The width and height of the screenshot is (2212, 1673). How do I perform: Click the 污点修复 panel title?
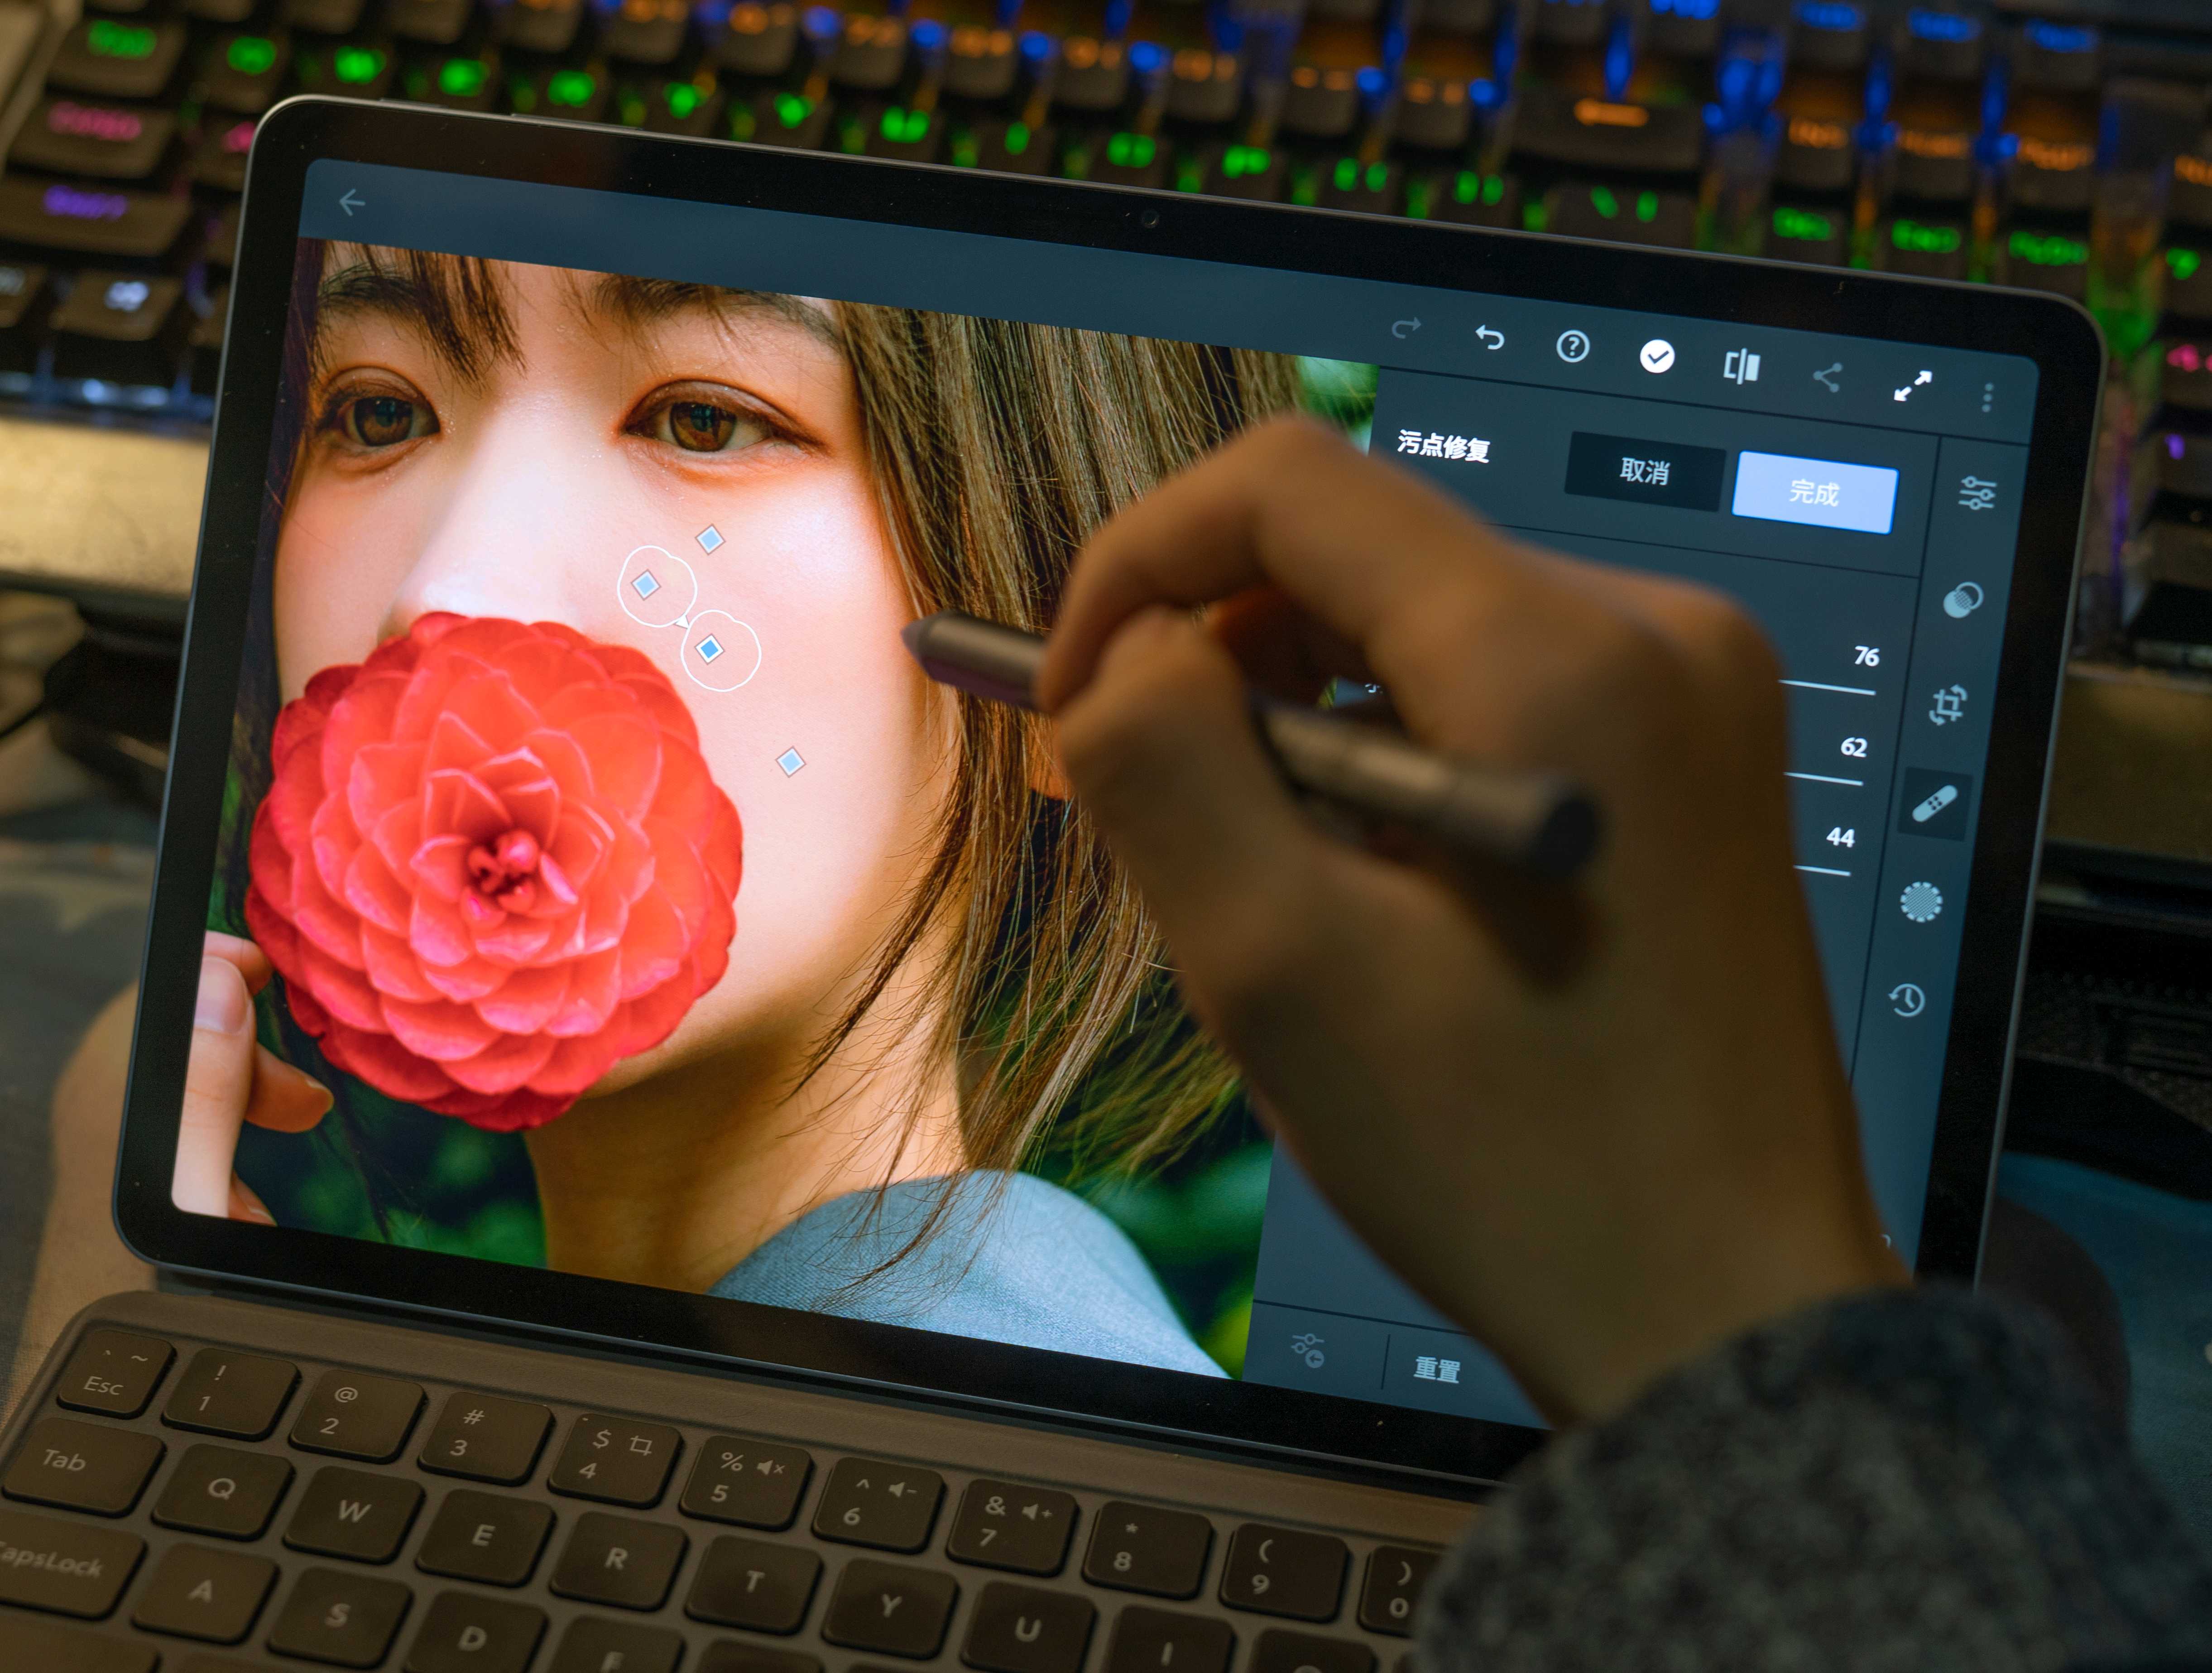[1443, 446]
